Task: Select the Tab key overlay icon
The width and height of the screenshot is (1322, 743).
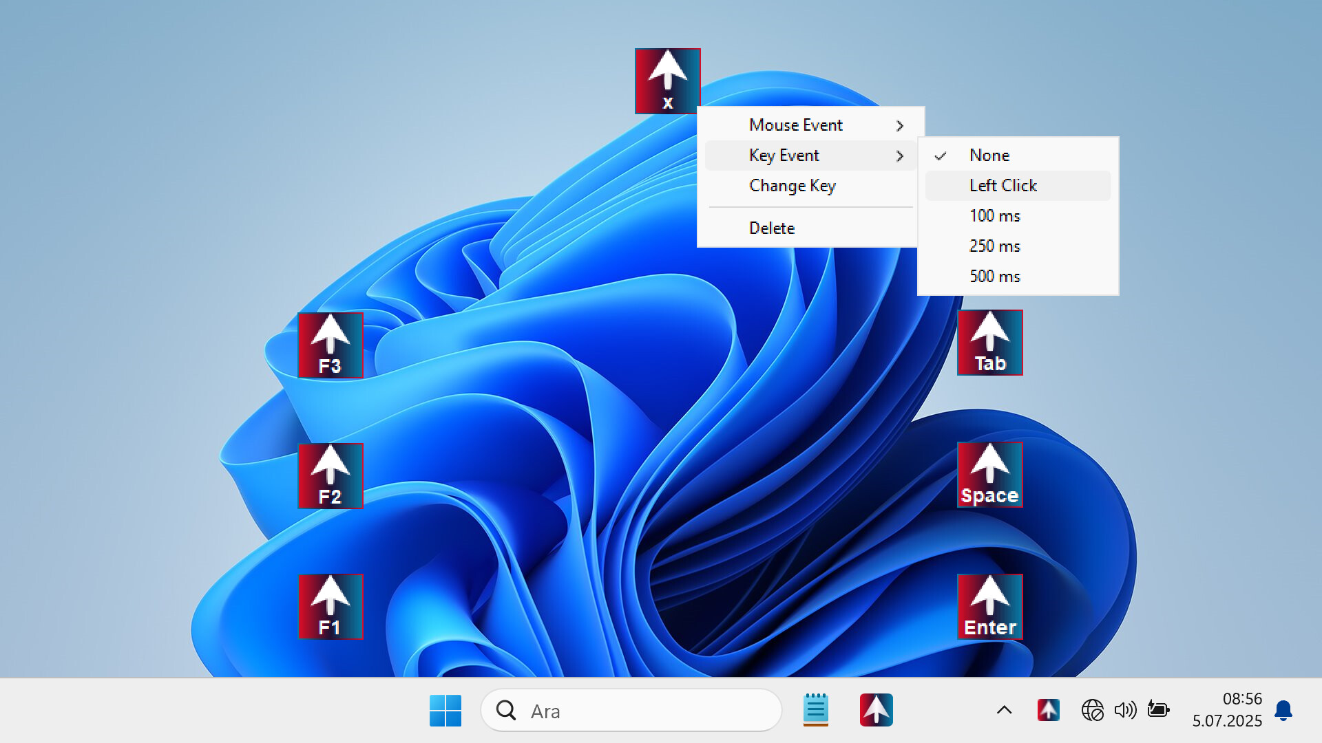Action: [x=989, y=342]
